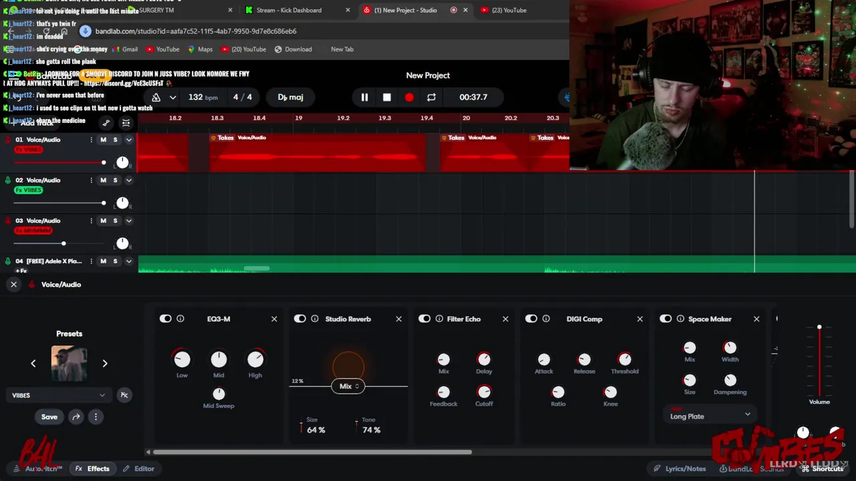Open preset more options menu

[96, 417]
